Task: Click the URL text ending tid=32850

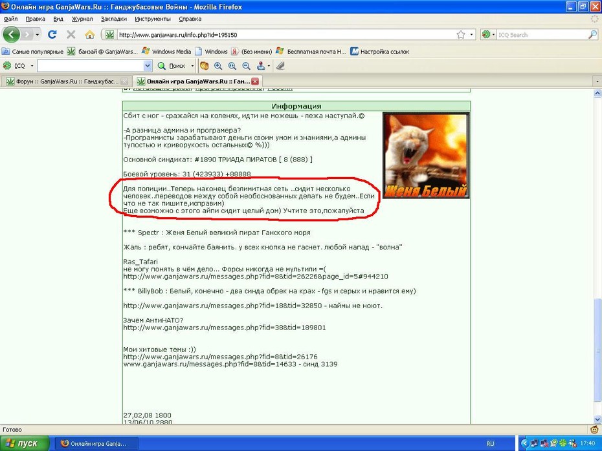Action: coord(223,306)
